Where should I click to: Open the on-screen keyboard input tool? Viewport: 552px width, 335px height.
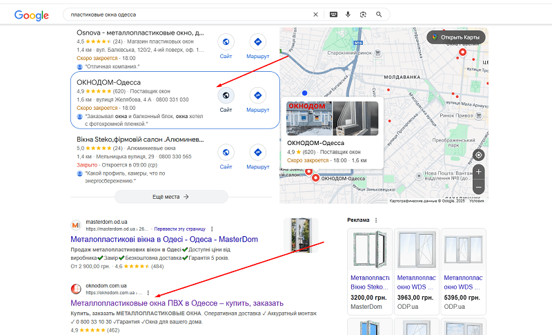(x=333, y=15)
